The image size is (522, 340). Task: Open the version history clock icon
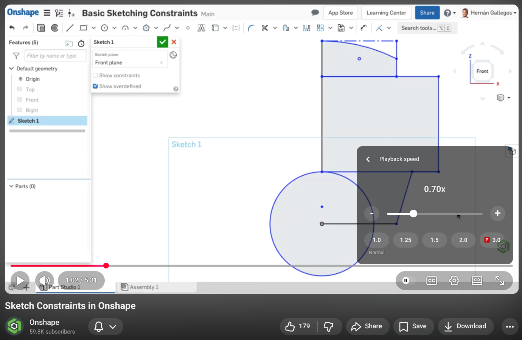click(x=81, y=44)
